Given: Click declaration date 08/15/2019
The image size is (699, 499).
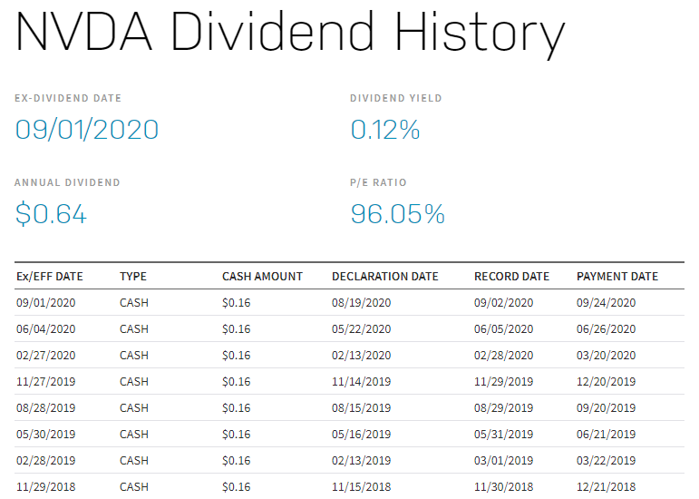Looking at the screenshot, I should 361,408.
